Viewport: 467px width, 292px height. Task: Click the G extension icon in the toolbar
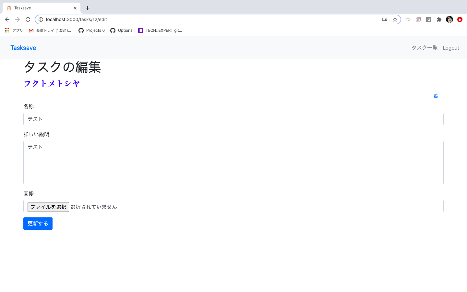click(429, 19)
